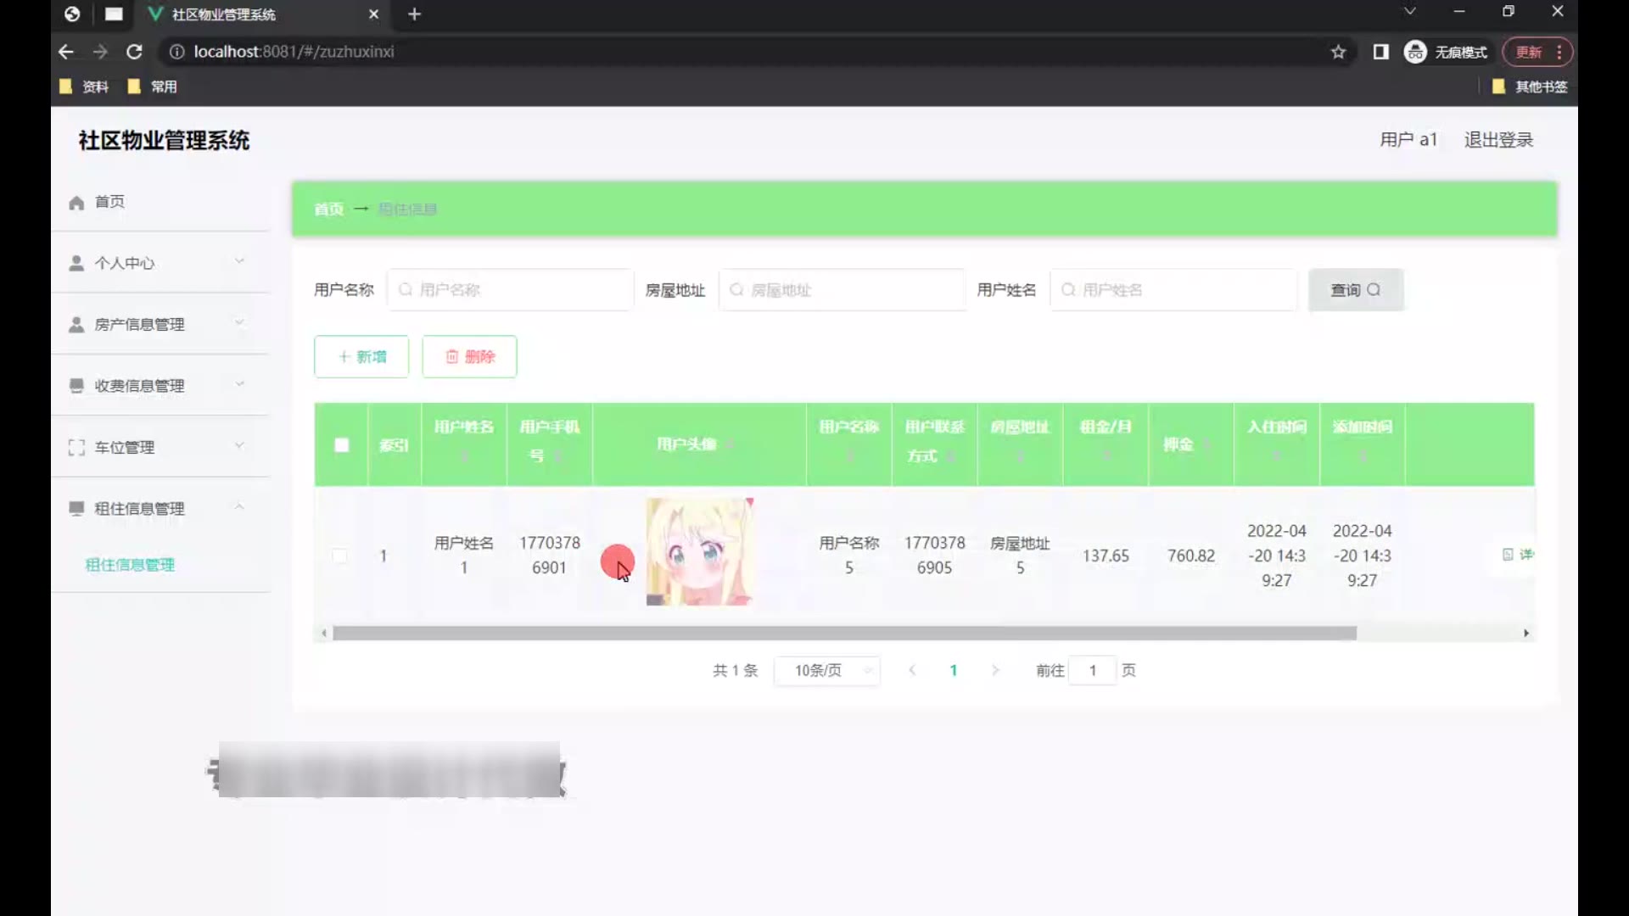Toggle the select-all checkbox in table header
This screenshot has height=916, width=1629.
tap(341, 445)
